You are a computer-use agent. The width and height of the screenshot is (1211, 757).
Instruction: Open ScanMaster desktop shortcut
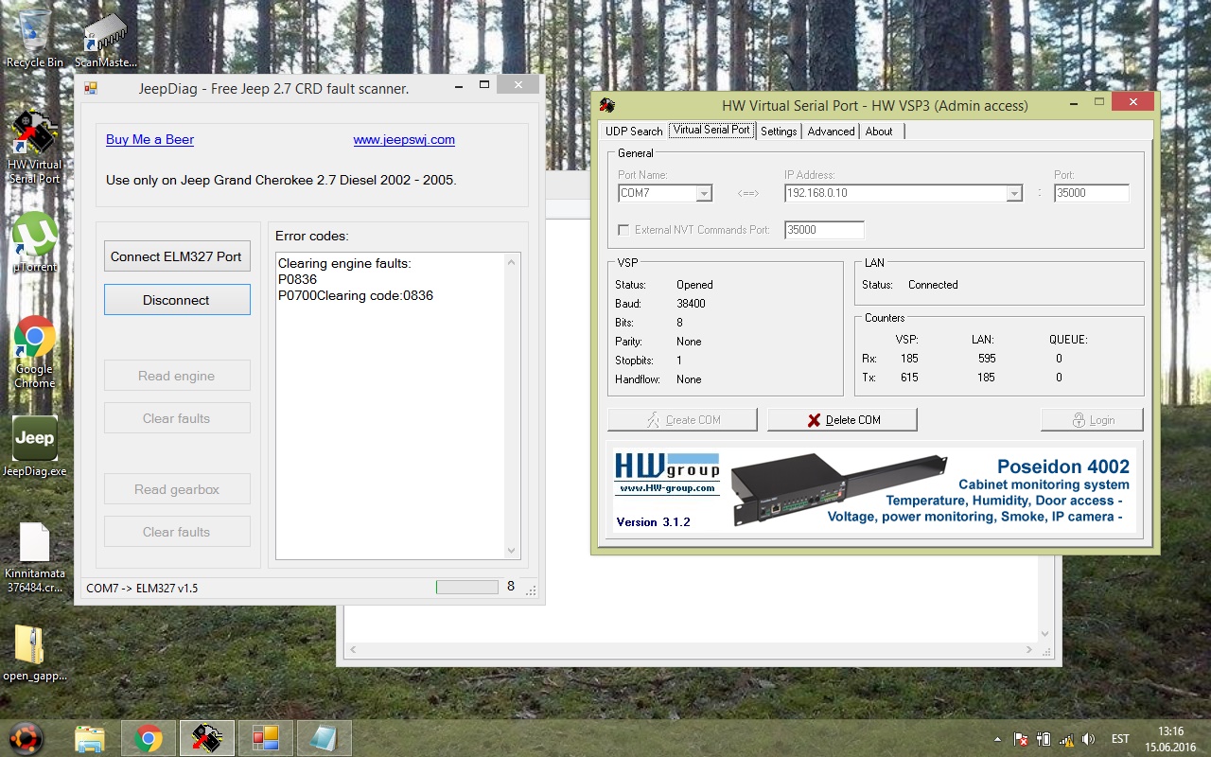[105, 40]
